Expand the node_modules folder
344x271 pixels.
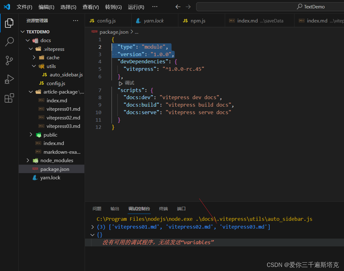28,160
